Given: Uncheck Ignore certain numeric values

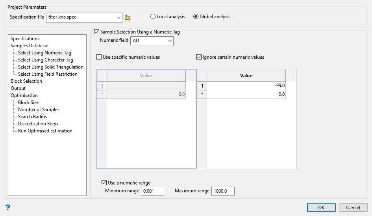Looking at the screenshot, I should [199, 57].
